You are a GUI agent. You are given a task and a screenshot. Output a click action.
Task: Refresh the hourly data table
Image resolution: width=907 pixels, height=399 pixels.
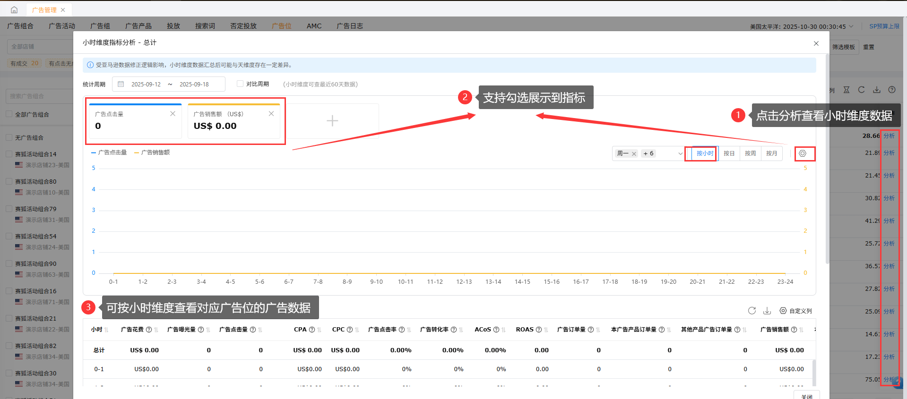752,311
